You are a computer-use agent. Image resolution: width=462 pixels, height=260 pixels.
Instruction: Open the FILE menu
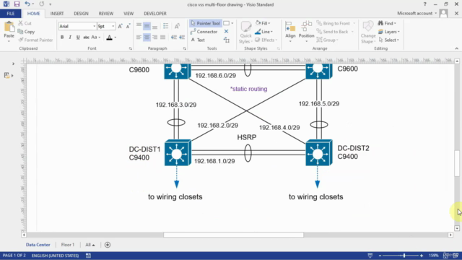pos(11,14)
